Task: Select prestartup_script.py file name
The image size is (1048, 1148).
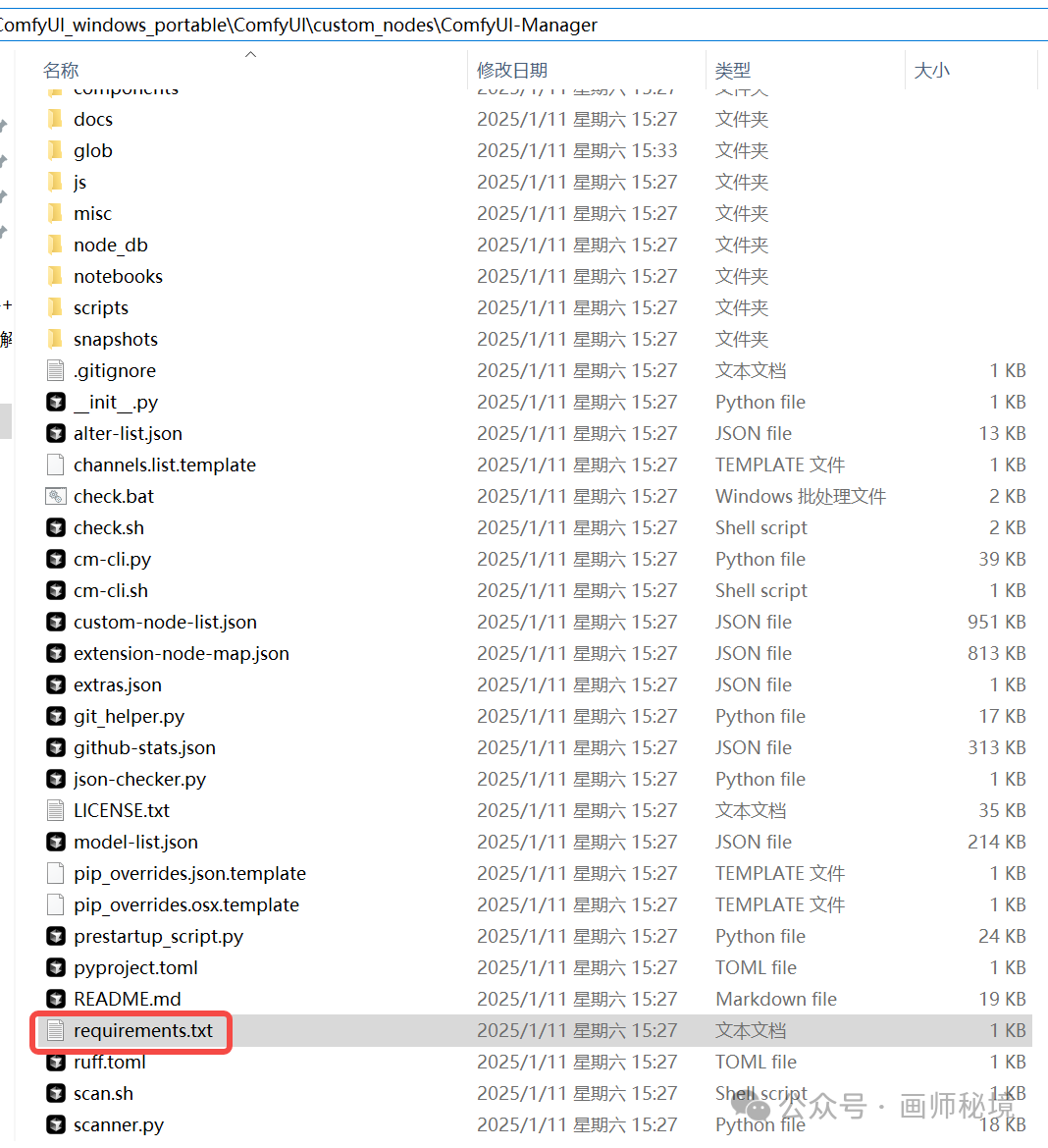Action: 158,937
